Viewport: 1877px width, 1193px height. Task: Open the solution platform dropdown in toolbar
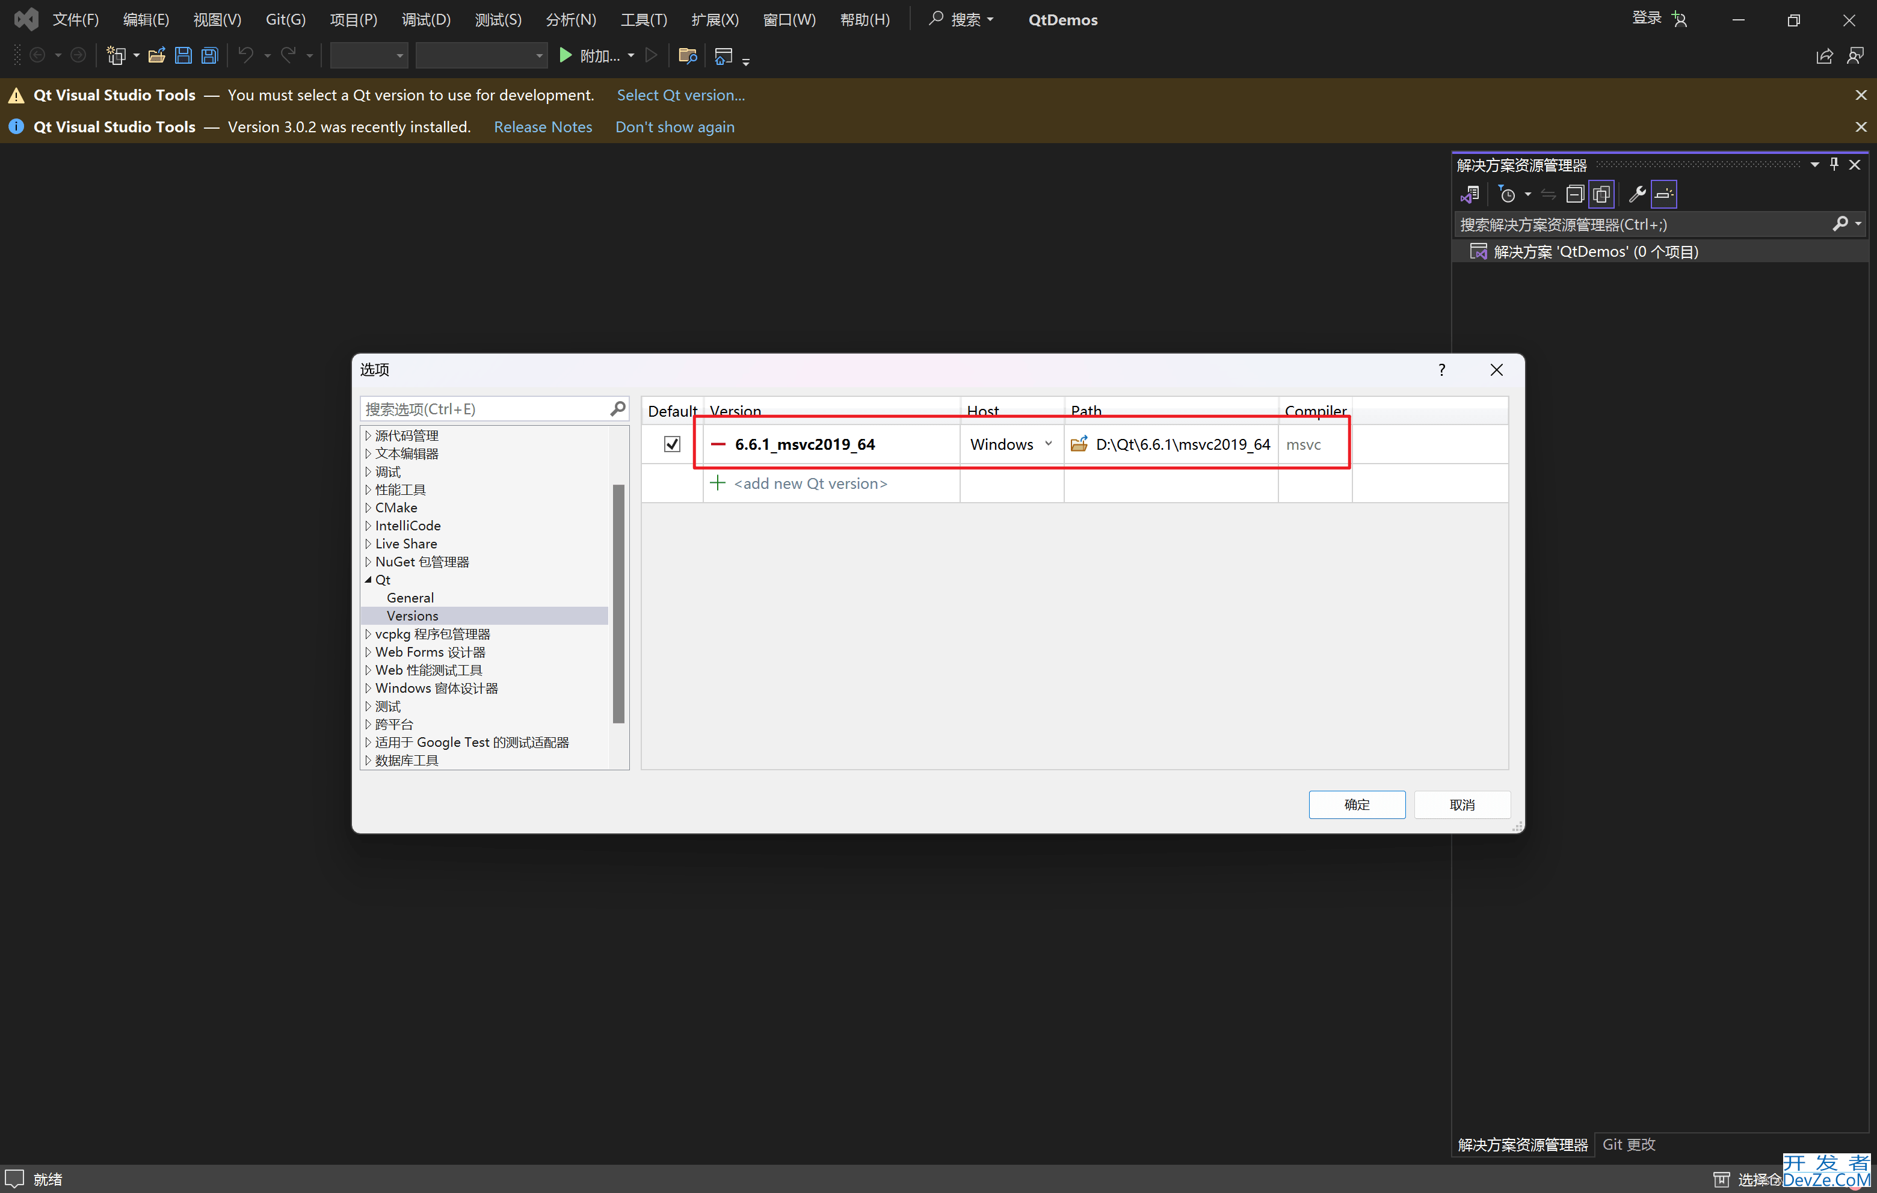click(x=481, y=55)
